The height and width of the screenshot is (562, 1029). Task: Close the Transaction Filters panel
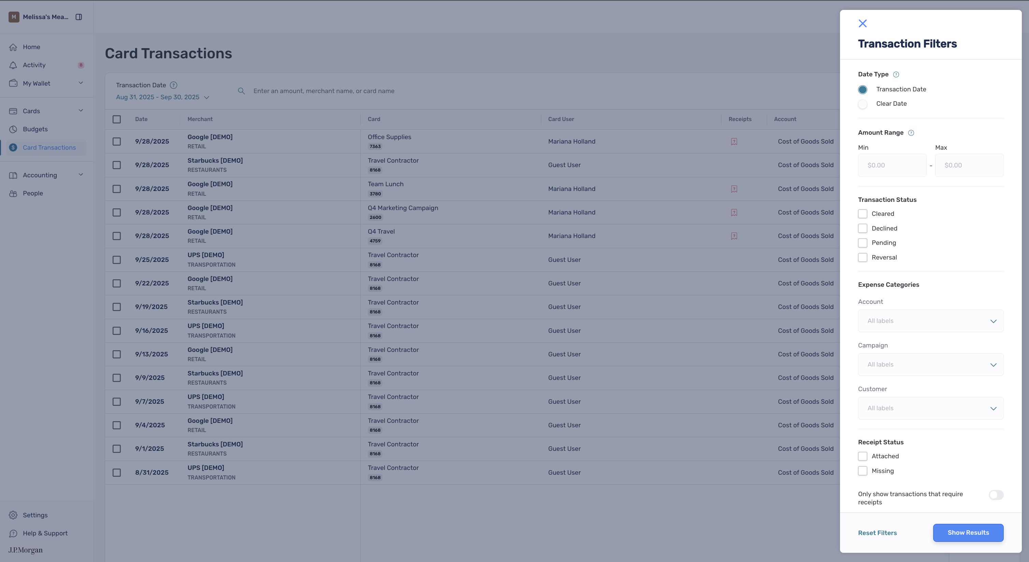click(x=863, y=24)
